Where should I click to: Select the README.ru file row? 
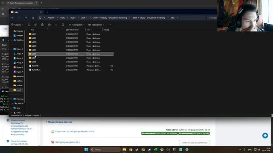[x=71, y=70]
